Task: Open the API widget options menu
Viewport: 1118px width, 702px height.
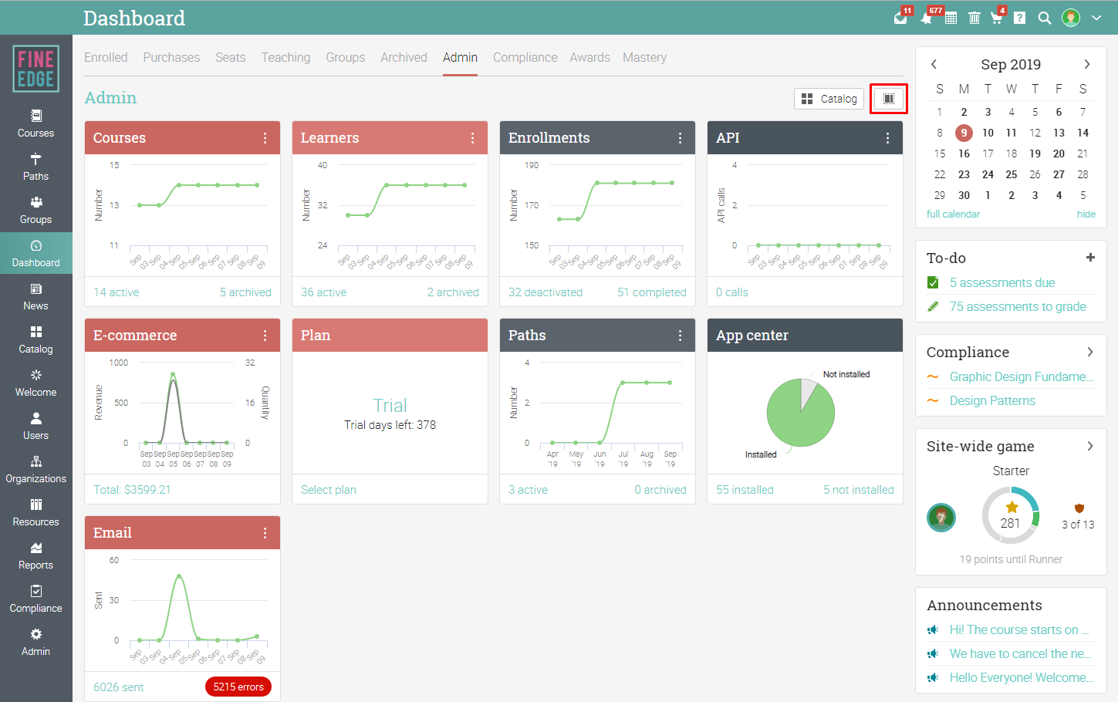Action: 887,138
